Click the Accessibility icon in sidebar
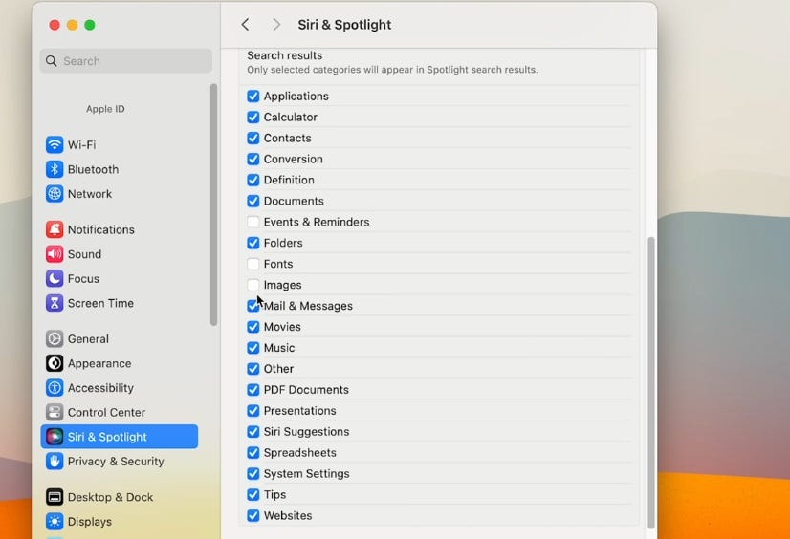Image resolution: width=790 pixels, height=539 pixels. pyautogui.click(x=55, y=388)
